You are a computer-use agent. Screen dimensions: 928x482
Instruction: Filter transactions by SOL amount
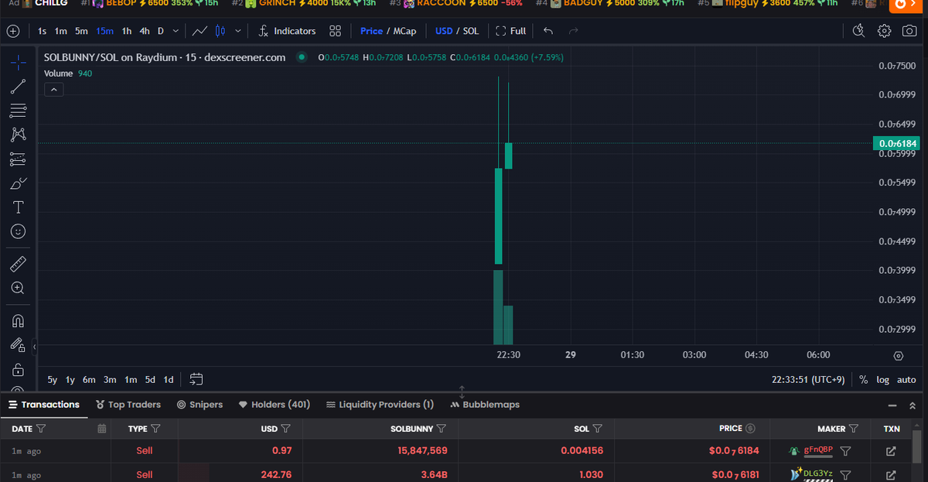[597, 429]
